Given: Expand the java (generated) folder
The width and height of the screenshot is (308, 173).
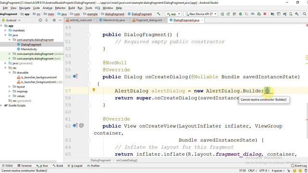Looking at the screenshot, I should pos(5,63).
